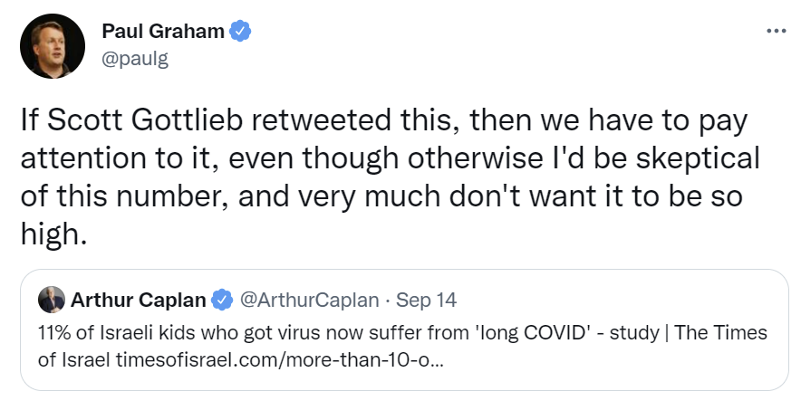Click 'The Times' at quoted headline end
Viewport: 801px width, 401px height.
pyautogui.click(x=720, y=332)
